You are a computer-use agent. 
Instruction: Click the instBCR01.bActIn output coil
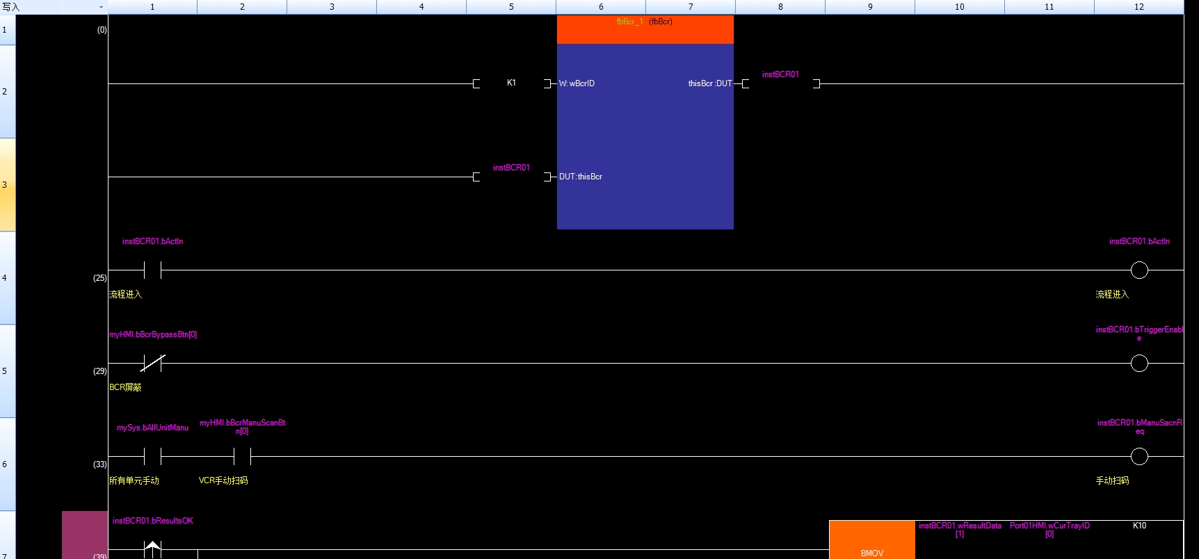point(1138,270)
